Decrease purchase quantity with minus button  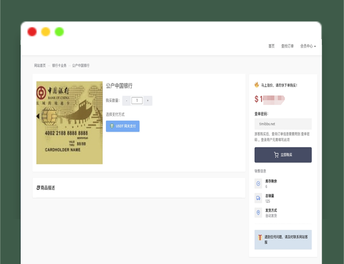click(x=126, y=100)
